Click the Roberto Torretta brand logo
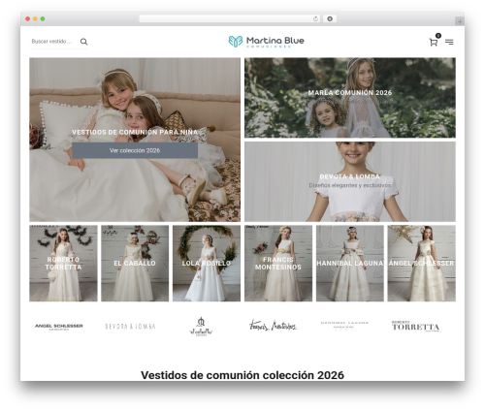This screenshot has height=410, width=485. [416, 327]
